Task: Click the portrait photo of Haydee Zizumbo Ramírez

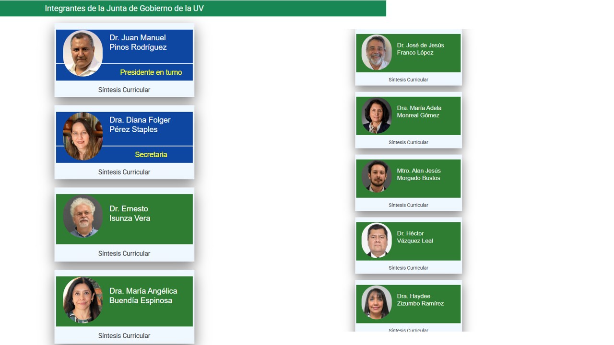Action: tap(377, 302)
